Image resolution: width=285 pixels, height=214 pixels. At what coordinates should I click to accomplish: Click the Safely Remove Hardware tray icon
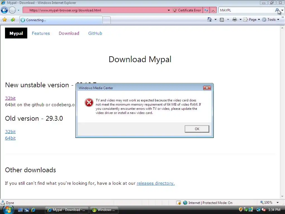(245, 210)
